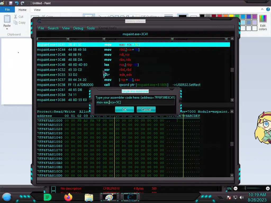The width and height of the screenshot is (271, 203).
Task: Open the Quick Access Toolbar customize dropdown
Action: (27, 3)
